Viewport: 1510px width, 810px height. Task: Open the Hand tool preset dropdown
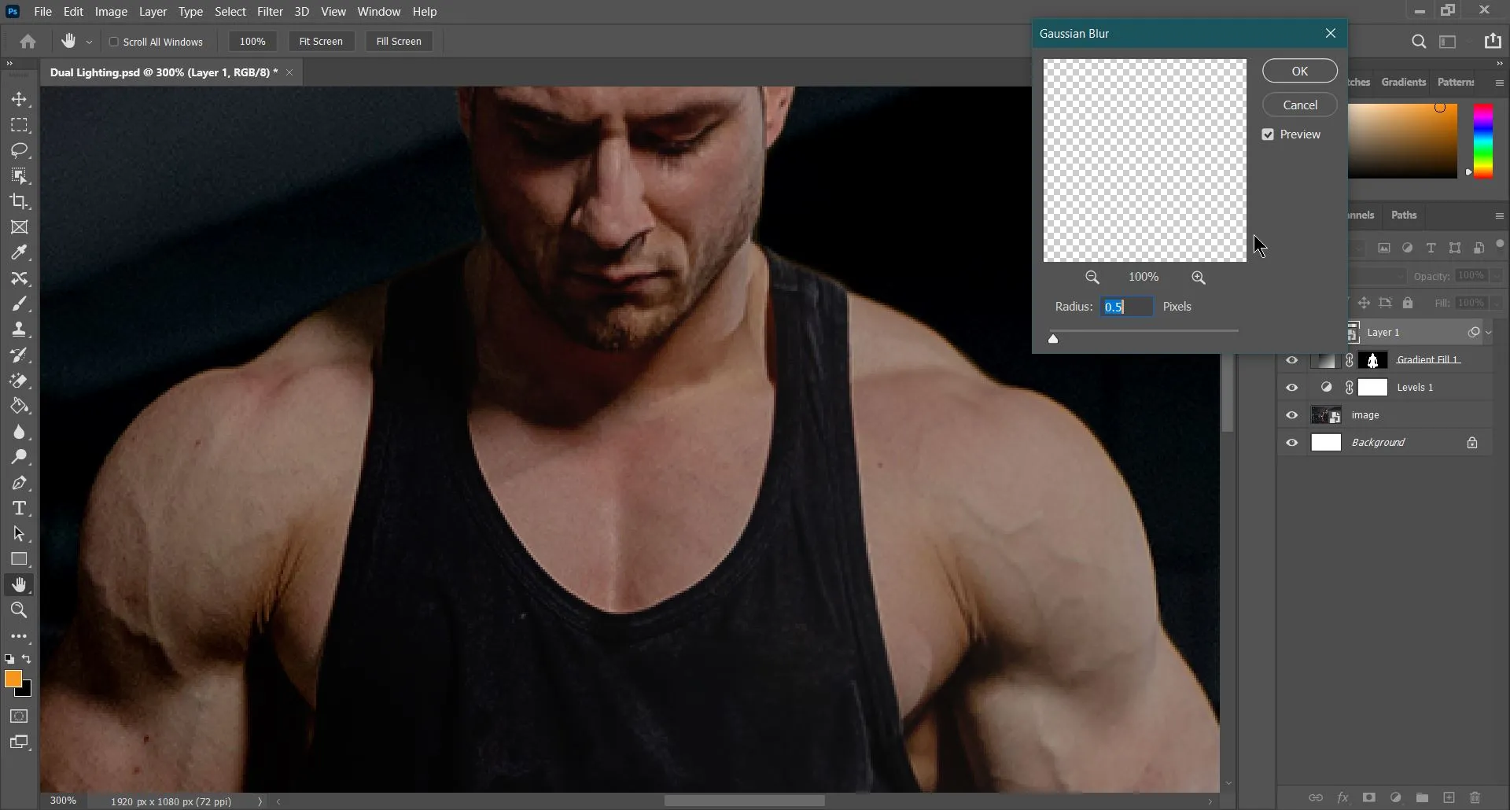[x=90, y=42]
